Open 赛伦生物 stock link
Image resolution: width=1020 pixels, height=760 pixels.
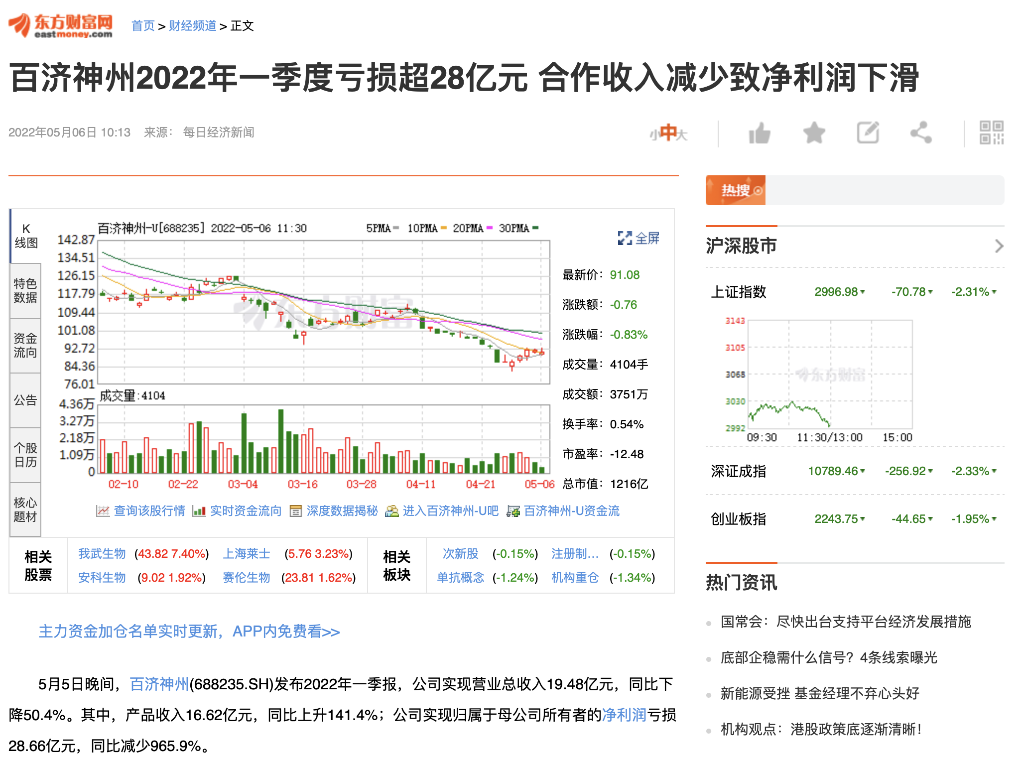coord(247,578)
